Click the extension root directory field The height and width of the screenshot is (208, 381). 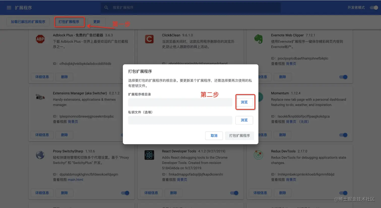pyautogui.click(x=180, y=102)
